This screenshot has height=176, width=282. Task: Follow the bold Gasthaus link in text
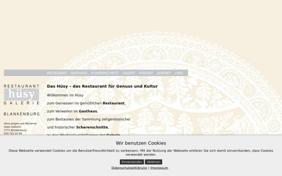click(x=88, y=111)
